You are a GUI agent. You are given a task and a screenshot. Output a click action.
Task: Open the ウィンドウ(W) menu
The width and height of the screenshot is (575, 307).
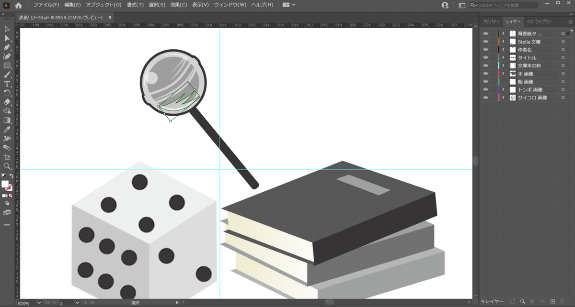point(230,5)
